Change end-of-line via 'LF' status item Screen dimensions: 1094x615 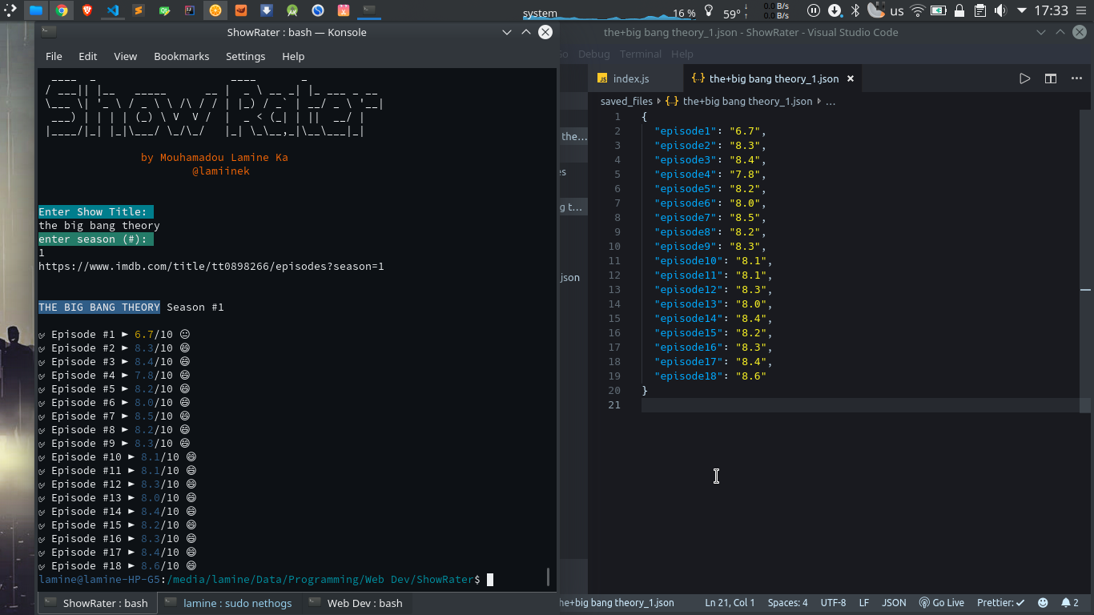[864, 602]
